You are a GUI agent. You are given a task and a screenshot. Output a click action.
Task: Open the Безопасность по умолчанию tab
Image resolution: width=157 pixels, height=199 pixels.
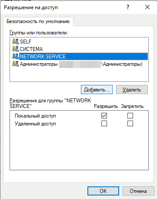click(38, 21)
